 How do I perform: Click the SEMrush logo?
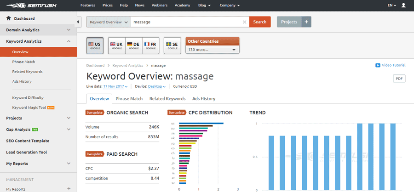pyautogui.click(x=31, y=5)
